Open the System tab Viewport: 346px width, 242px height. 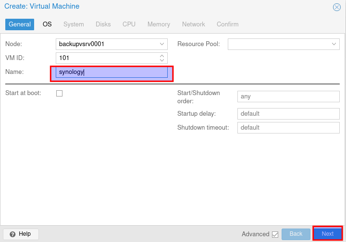[74, 24]
